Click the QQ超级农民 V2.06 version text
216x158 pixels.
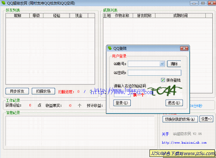point(187,134)
